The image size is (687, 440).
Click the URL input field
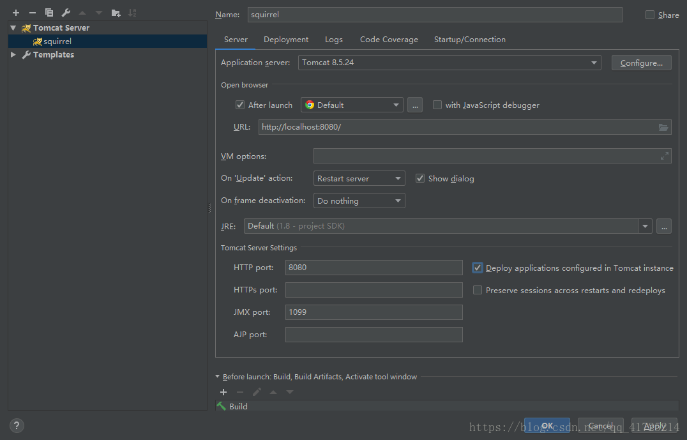point(465,127)
